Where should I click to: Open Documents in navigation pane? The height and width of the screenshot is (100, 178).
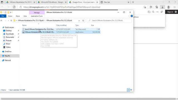pyautogui.click(x=10, y=37)
